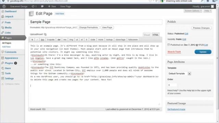219x123 pixels.
Task: Switch to the Visual editor tab
Action: [x=147, y=35]
